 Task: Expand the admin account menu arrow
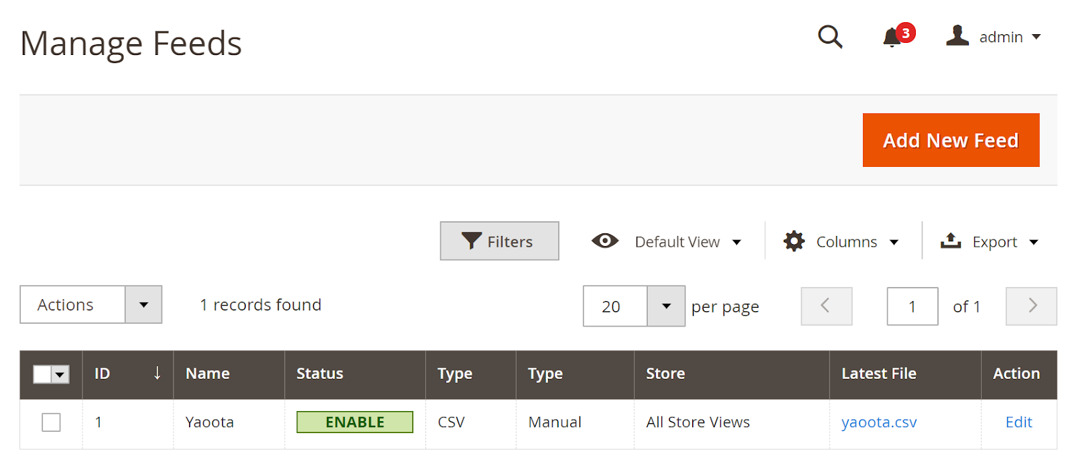(1036, 37)
